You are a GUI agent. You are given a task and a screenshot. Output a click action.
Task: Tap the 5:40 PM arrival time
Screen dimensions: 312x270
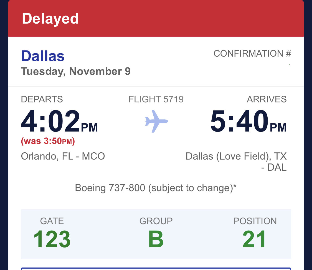(248, 122)
